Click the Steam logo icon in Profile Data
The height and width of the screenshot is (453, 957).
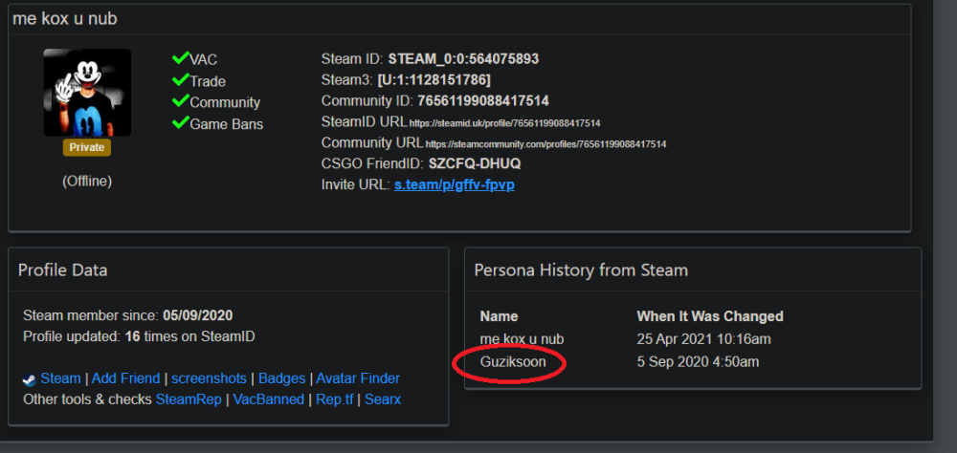[30, 379]
